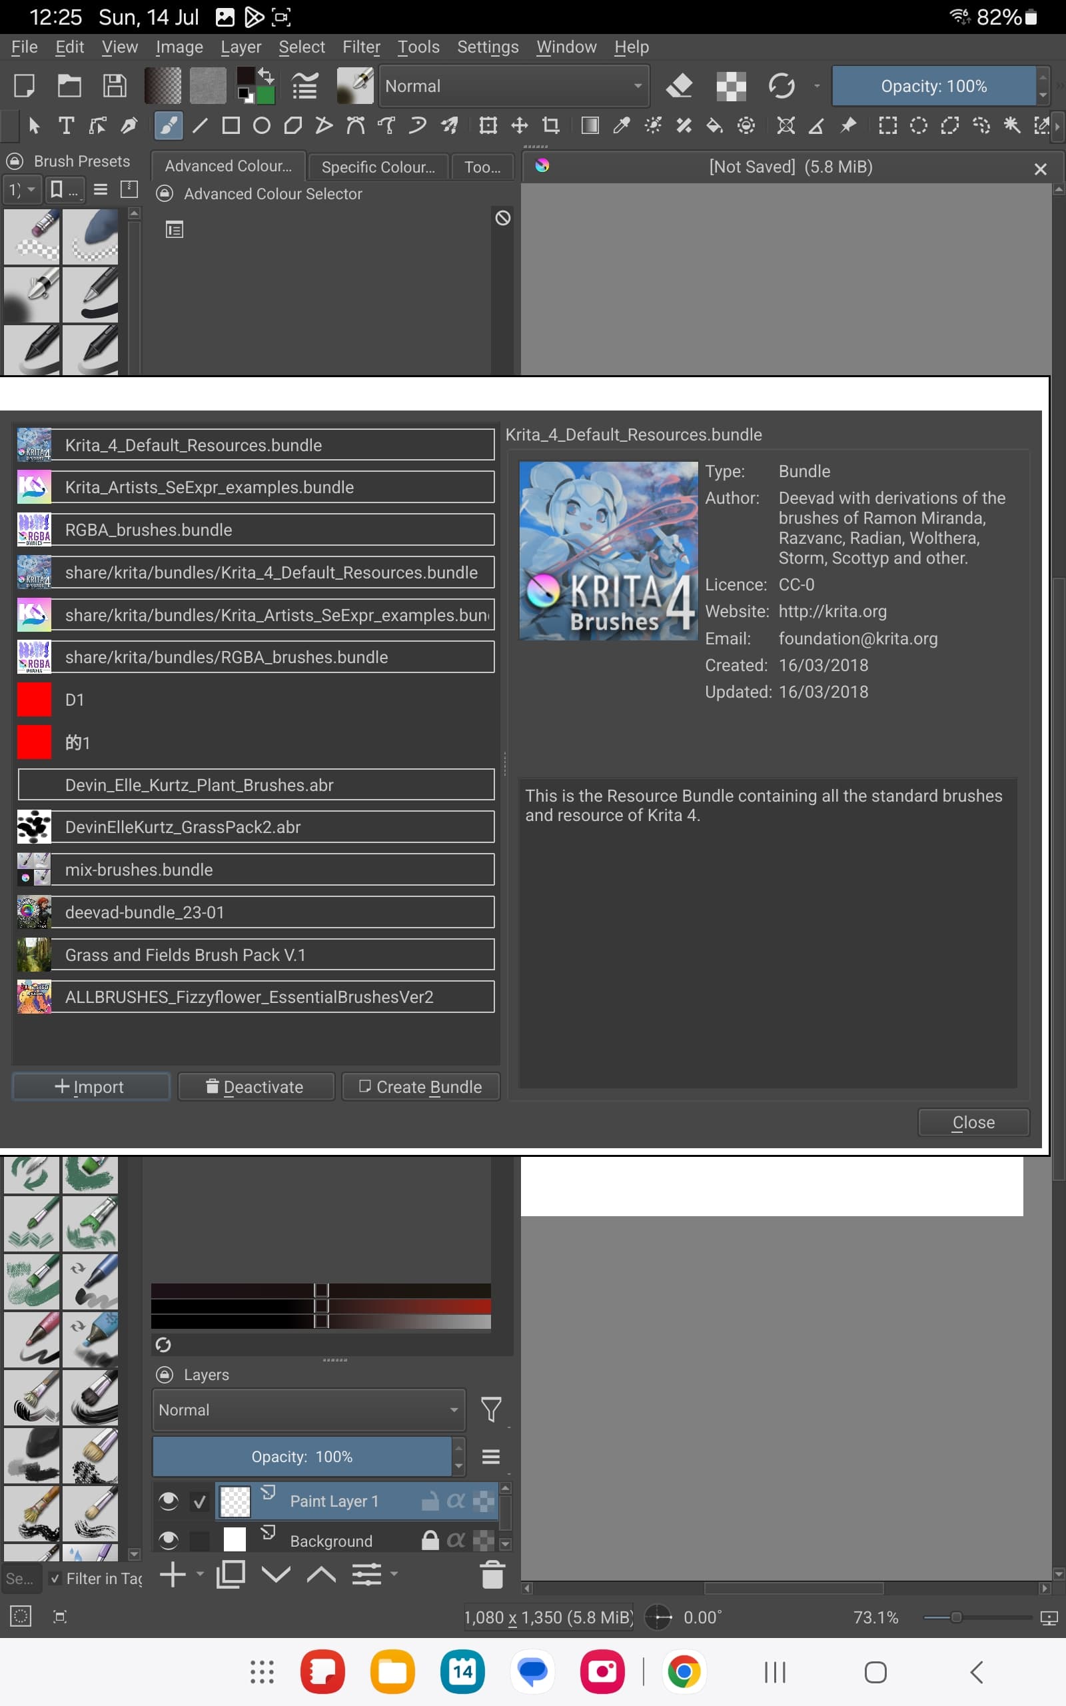Open the brush editor settings icon

click(304, 86)
